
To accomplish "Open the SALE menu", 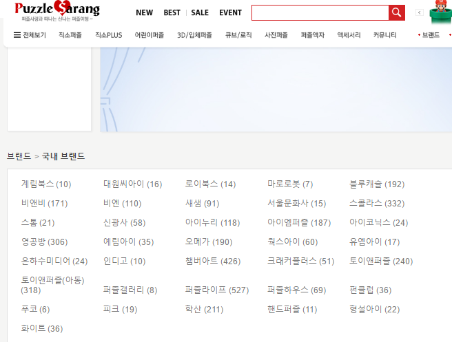I will pyautogui.click(x=200, y=12).
